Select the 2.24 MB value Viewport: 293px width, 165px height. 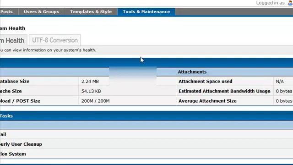pos(90,82)
